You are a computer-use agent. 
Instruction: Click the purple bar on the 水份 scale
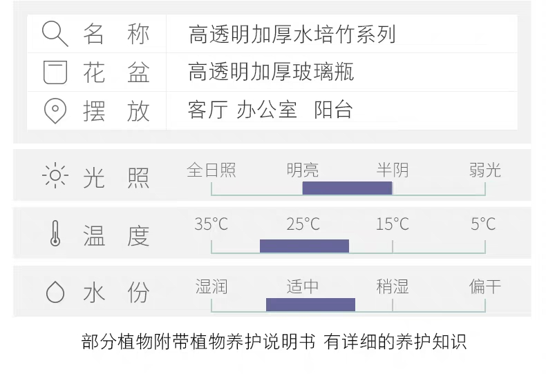[x=310, y=304]
